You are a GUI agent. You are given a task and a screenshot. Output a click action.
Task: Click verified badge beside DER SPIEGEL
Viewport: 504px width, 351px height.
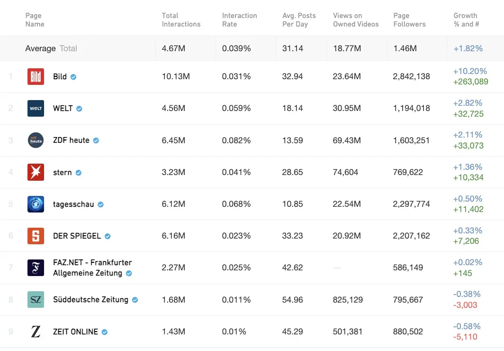tap(108, 236)
